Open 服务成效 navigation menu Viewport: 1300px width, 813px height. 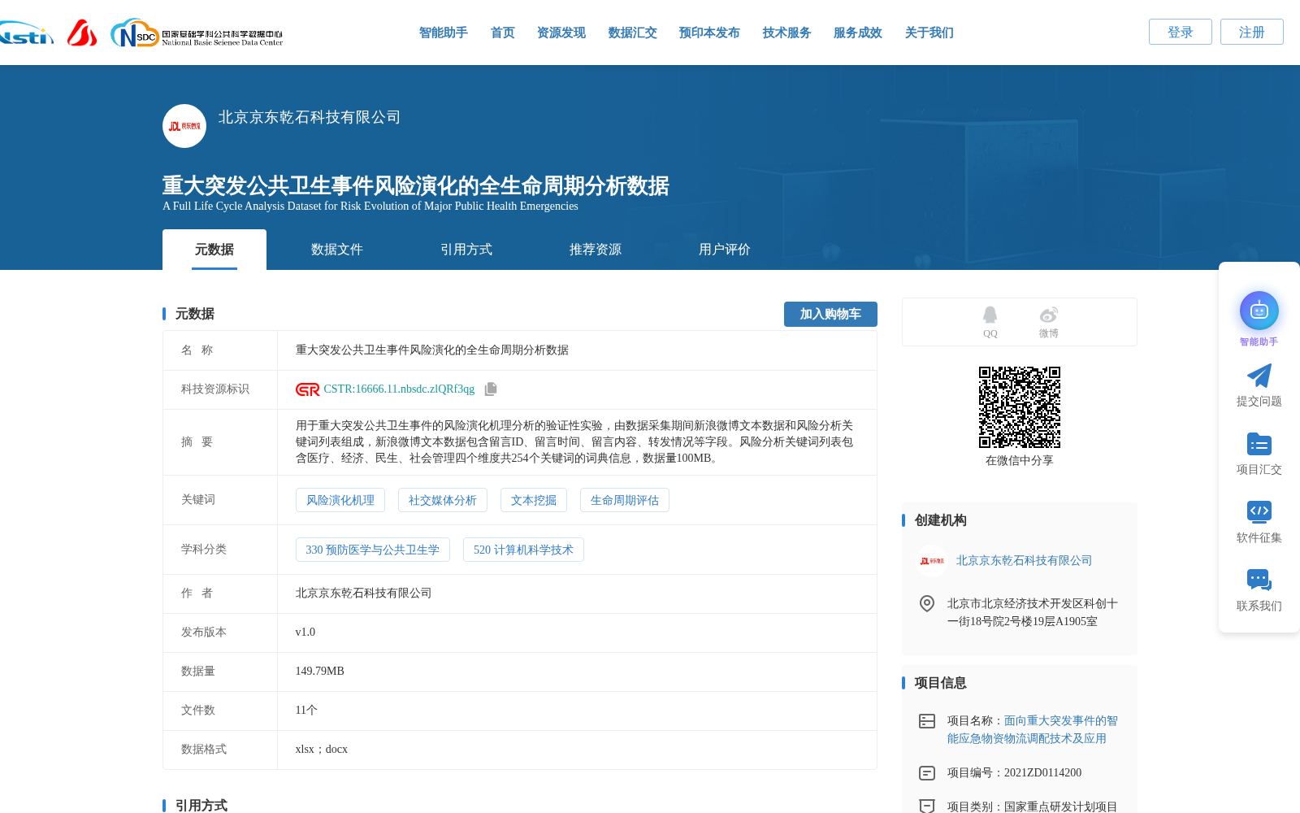click(858, 33)
